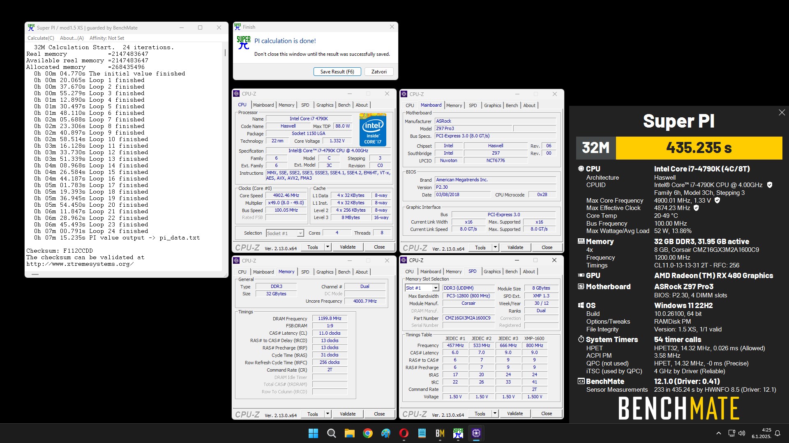Open volume tray icon
The height and width of the screenshot is (443, 789).
(x=742, y=433)
